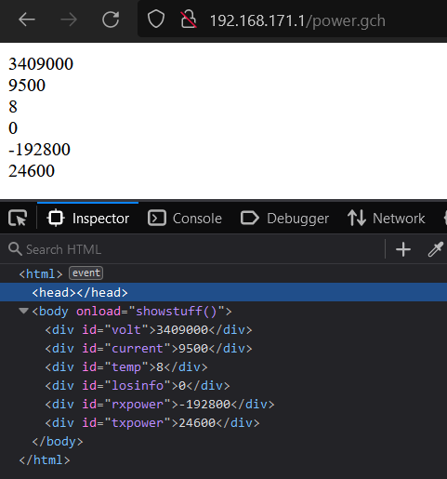Screen dimensions: 447x479
Task: Open the Console tab
Action: [185, 219]
